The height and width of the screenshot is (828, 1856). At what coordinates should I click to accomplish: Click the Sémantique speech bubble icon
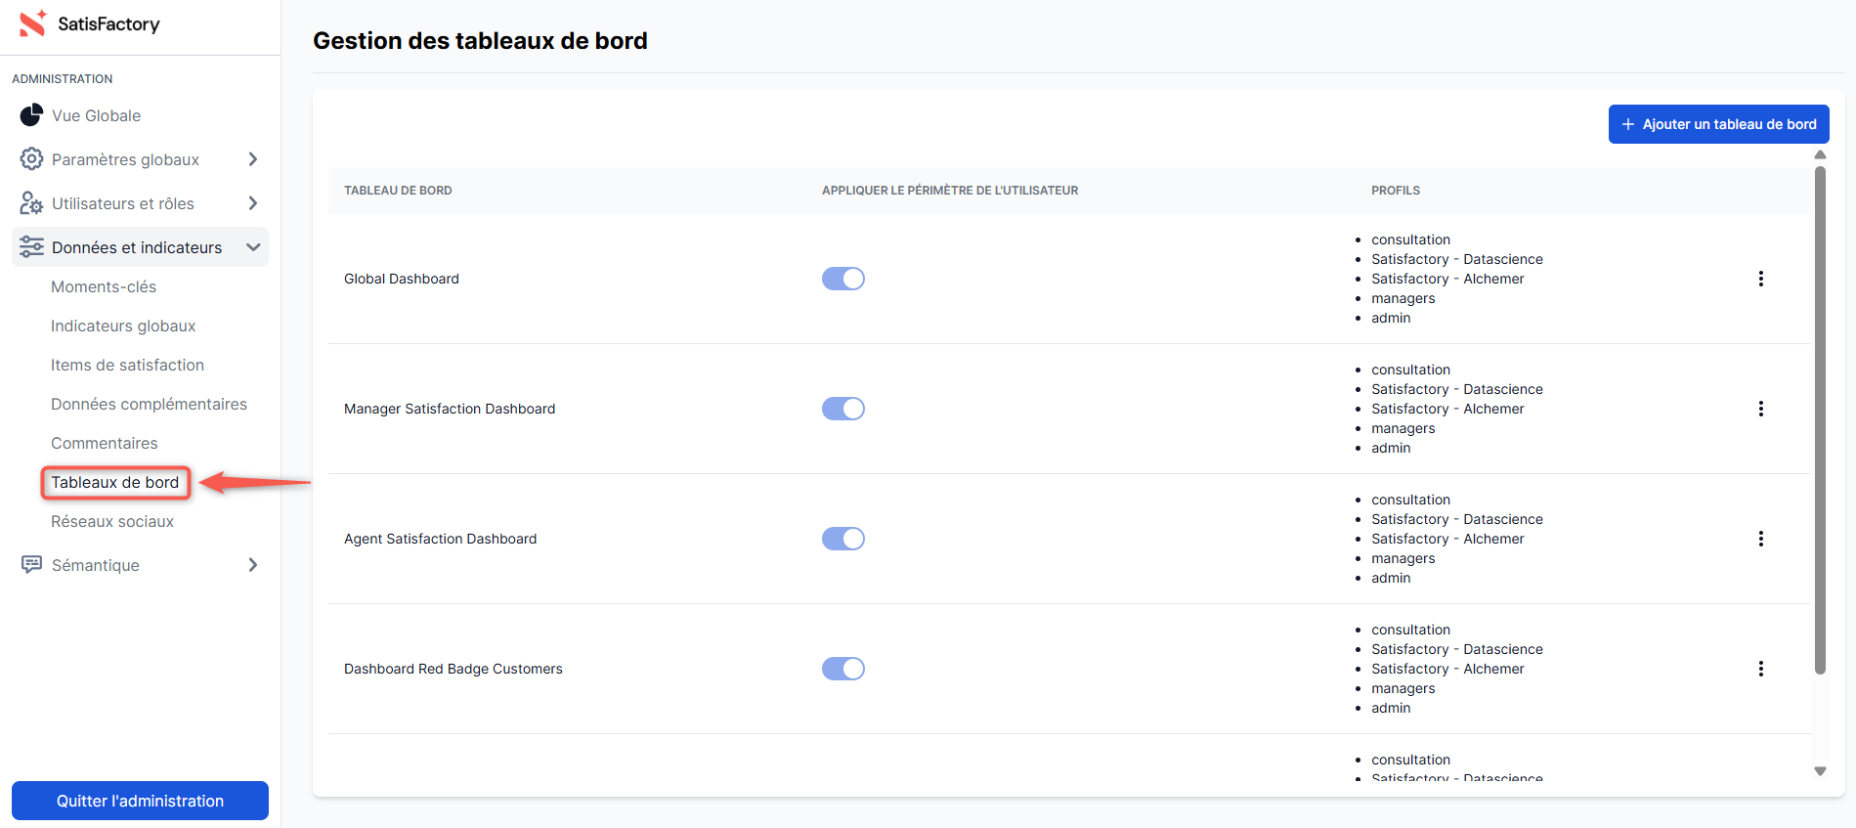coord(31,565)
